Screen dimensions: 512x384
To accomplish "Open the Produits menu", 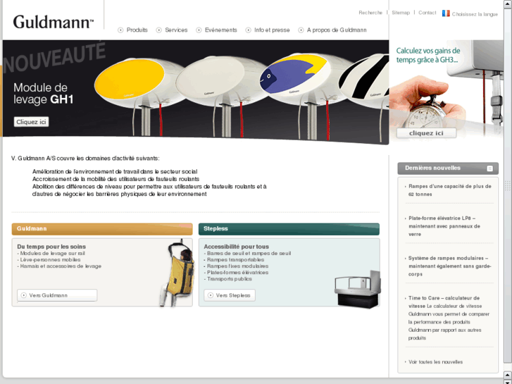I will (x=137, y=30).
